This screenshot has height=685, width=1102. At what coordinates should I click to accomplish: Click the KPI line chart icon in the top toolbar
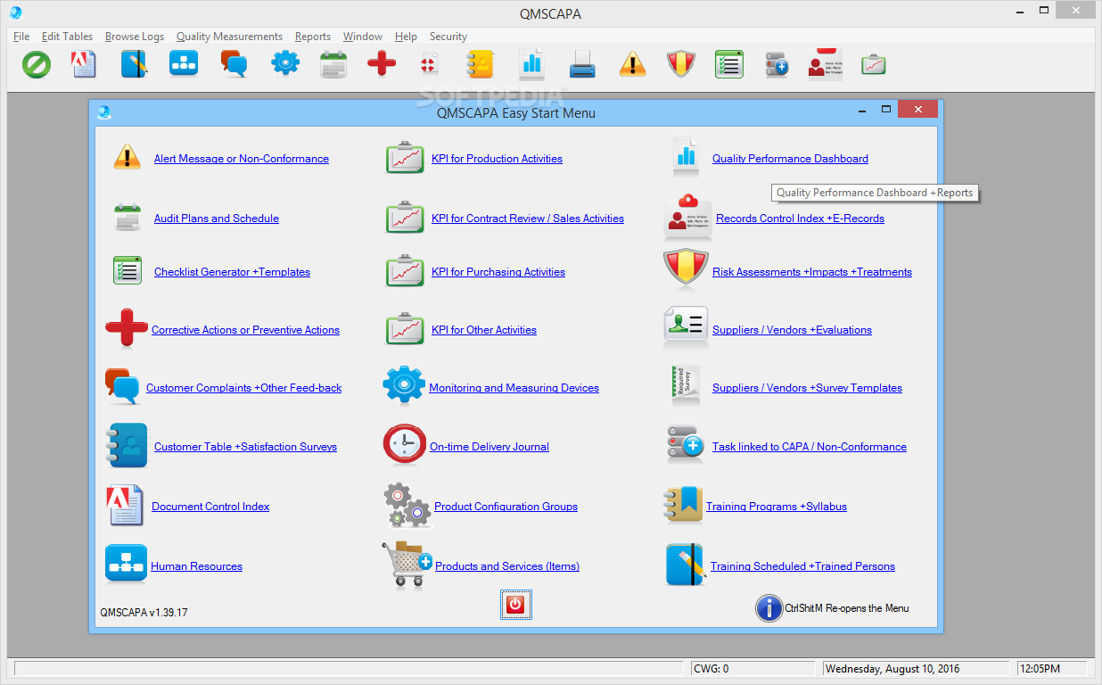click(x=873, y=64)
